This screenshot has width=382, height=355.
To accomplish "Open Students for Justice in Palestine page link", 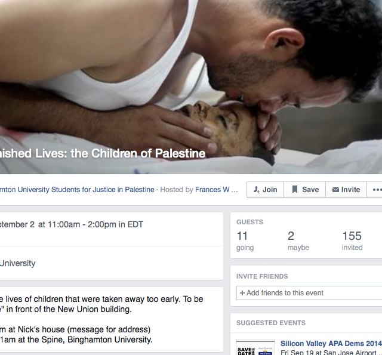I will pyautogui.click(x=77, y=190).
